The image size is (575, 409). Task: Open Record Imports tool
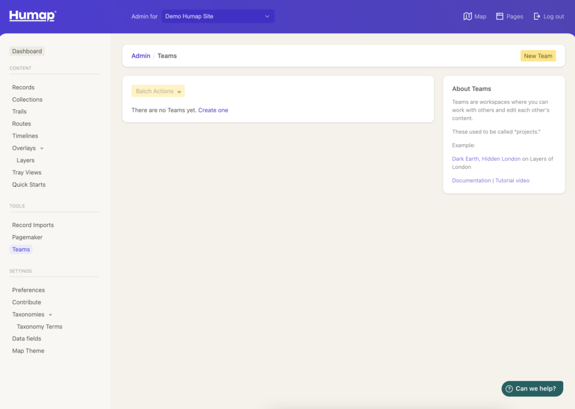[x=33, y=225]
